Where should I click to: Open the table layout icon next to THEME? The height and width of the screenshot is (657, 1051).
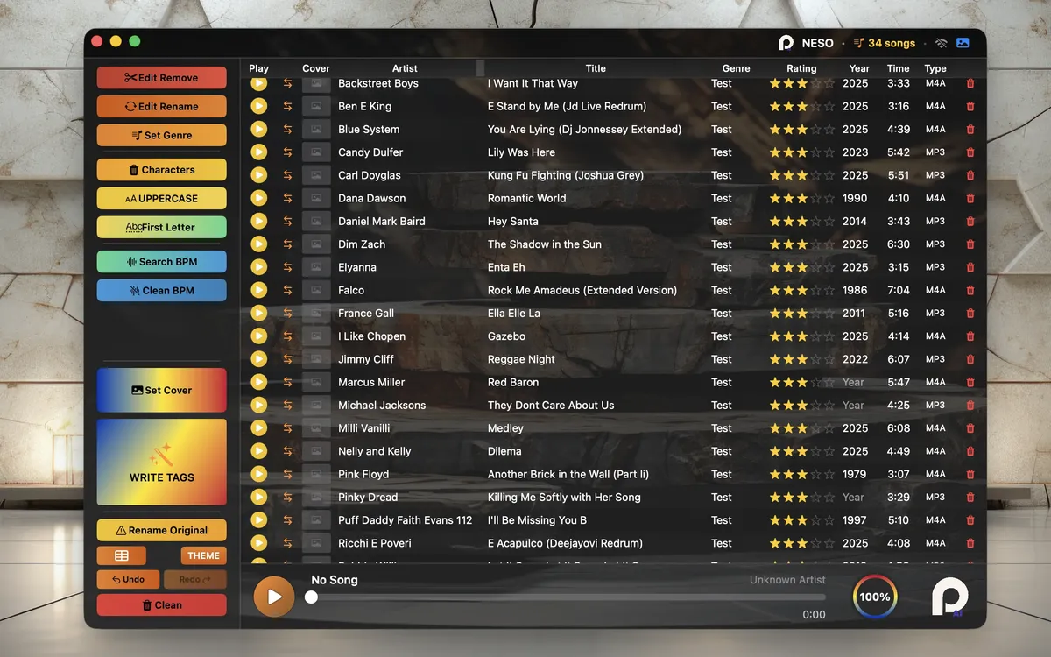coord(121,555)
